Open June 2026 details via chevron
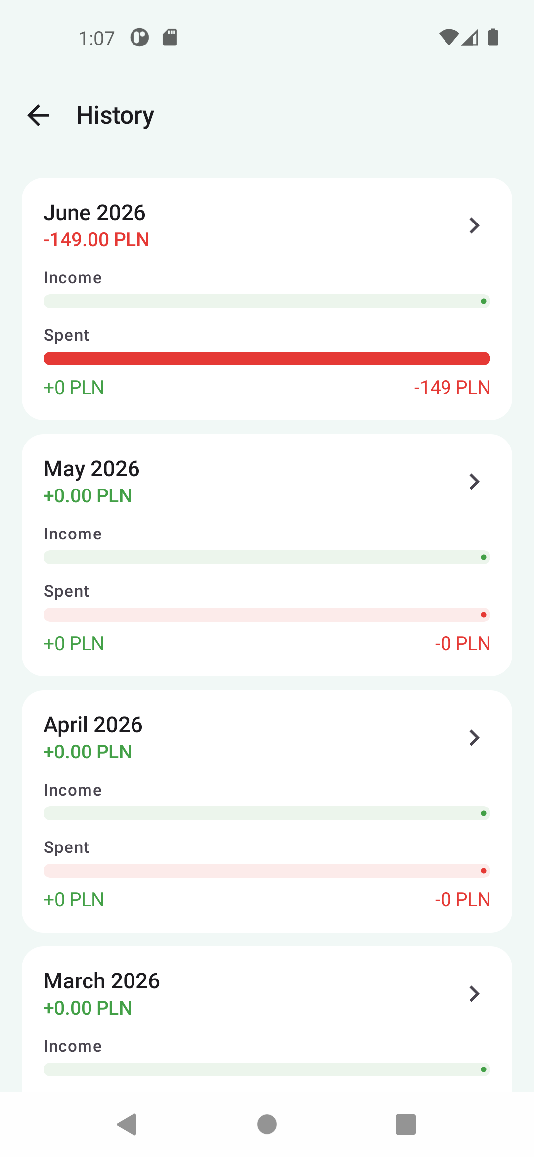 (x=474, y=225)
